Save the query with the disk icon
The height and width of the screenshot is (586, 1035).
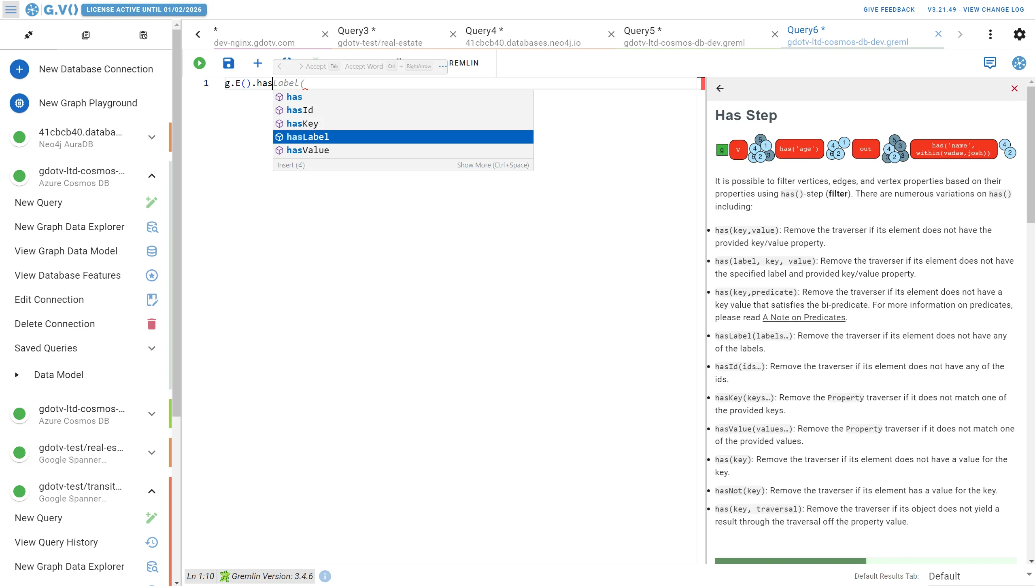coord(229,63)
